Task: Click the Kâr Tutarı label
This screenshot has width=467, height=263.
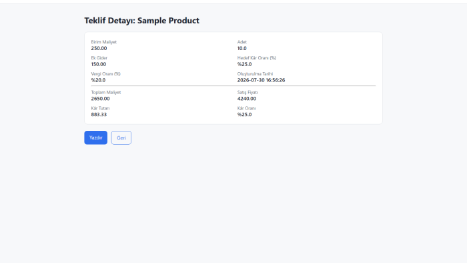Action: (100, 108)
